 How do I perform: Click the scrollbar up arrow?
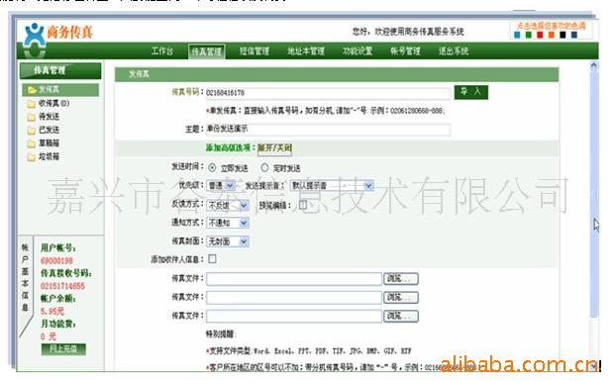[x=593, y=65]
